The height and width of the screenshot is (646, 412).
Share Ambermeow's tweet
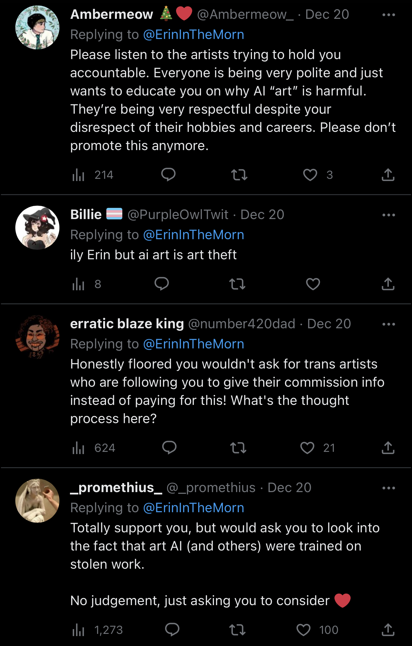[388, 175]
